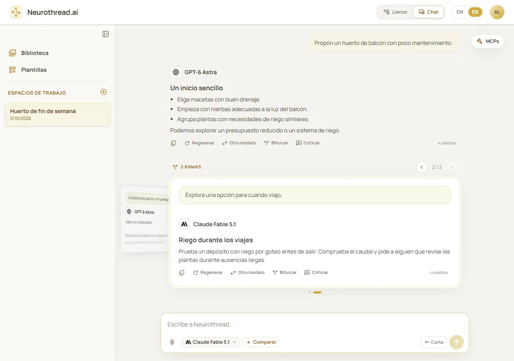Focus the Escribe a Neurothread input
The height and width of the screenshot is (361, 514).
click(x=315, y=324)
